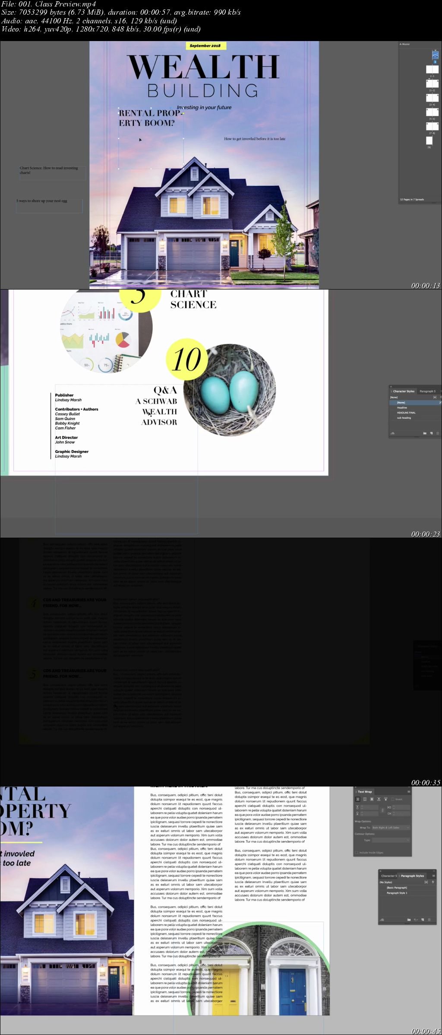Select the [1-2] spread thumbnail
The height and width of the screenshot is (1035, 442).
[x=432, y=83]
